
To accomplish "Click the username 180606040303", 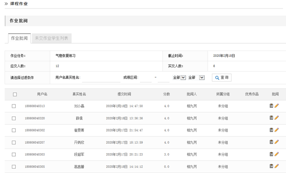I will [x=35, y=155].
